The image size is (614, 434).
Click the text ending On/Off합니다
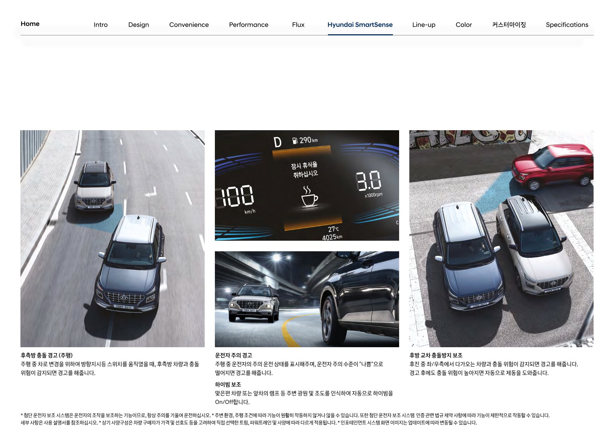point(232,402)
